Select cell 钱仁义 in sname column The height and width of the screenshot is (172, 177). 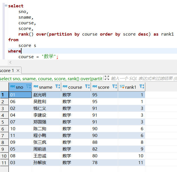pos(46,108)
